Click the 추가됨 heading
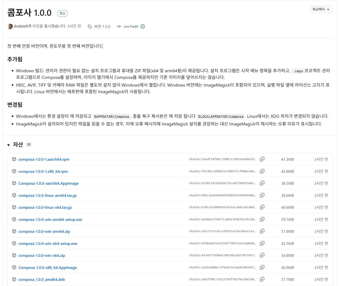This screenshot has width=341, height=286. (x=15, y=59)
